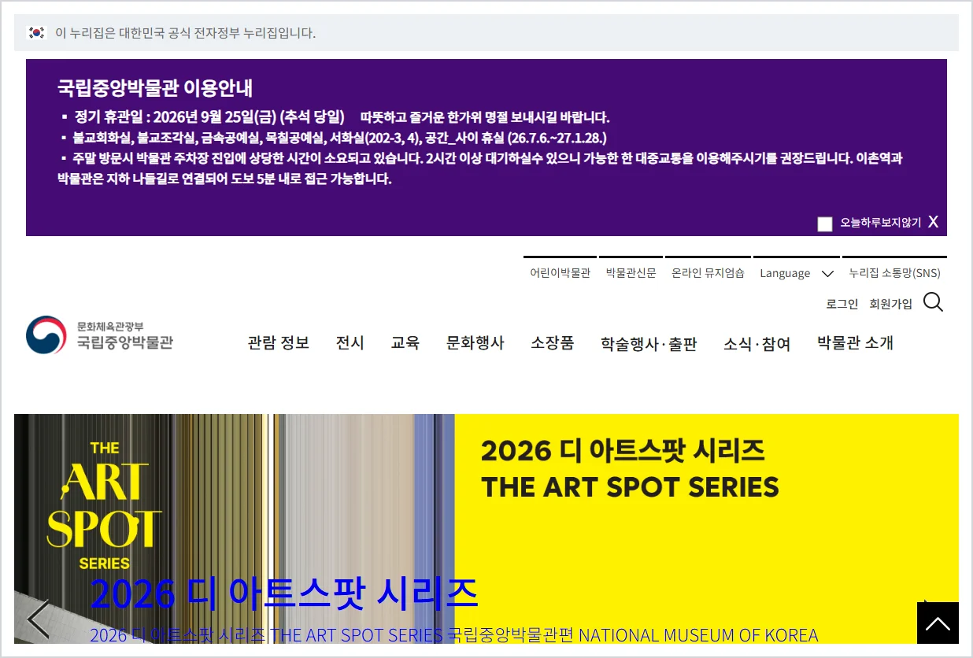Open the 박물관신문 link
This screenshot has width=973, height=658.
pyautogui.click(x=631, y=273)
